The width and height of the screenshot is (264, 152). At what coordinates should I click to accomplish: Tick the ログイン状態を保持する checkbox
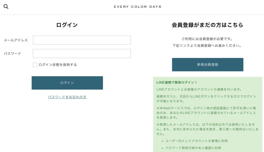[35, 65]
